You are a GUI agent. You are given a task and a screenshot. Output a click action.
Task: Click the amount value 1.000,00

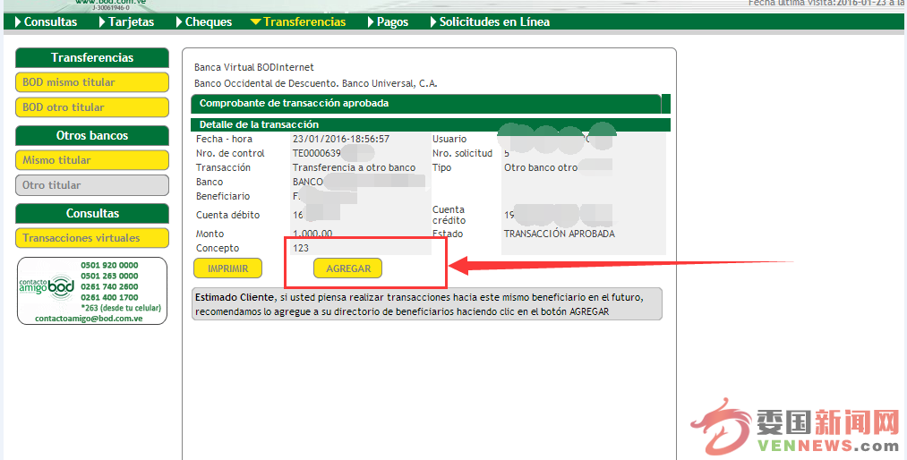(x=312, y=234)
